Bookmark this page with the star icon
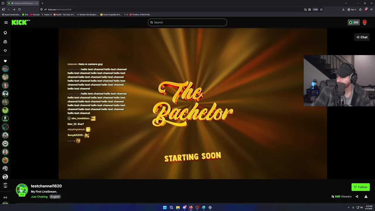This screenshot has width=375, height=211. pos(321,9)
